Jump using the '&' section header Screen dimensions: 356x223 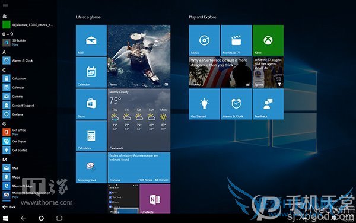(4, 17)
